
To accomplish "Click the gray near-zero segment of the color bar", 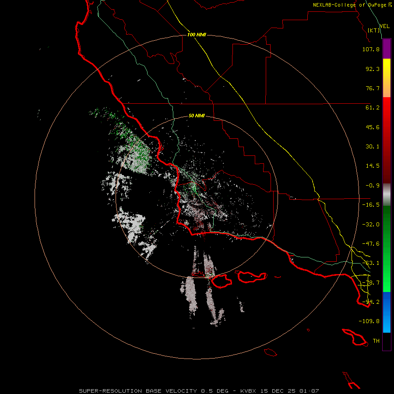I will [x=387, y=195].
